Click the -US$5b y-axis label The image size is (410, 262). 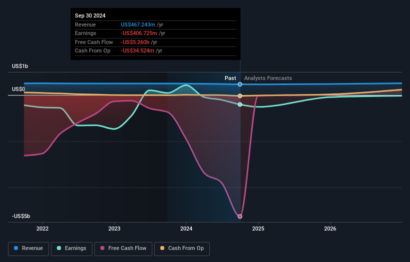pos(21,216)
